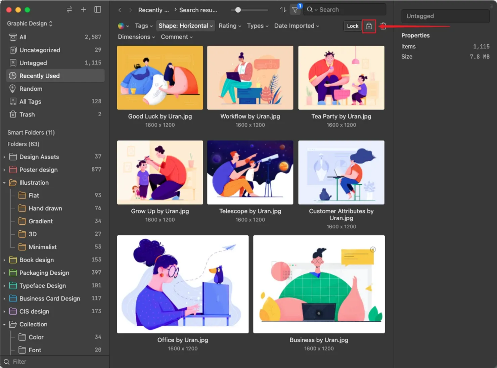Expand the Packaging Design folder
497x368 pixels.
[4, 273]
